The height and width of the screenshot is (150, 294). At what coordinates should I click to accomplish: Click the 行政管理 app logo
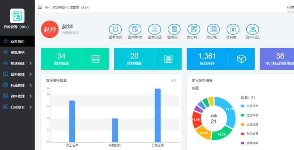tap(17, 16)
